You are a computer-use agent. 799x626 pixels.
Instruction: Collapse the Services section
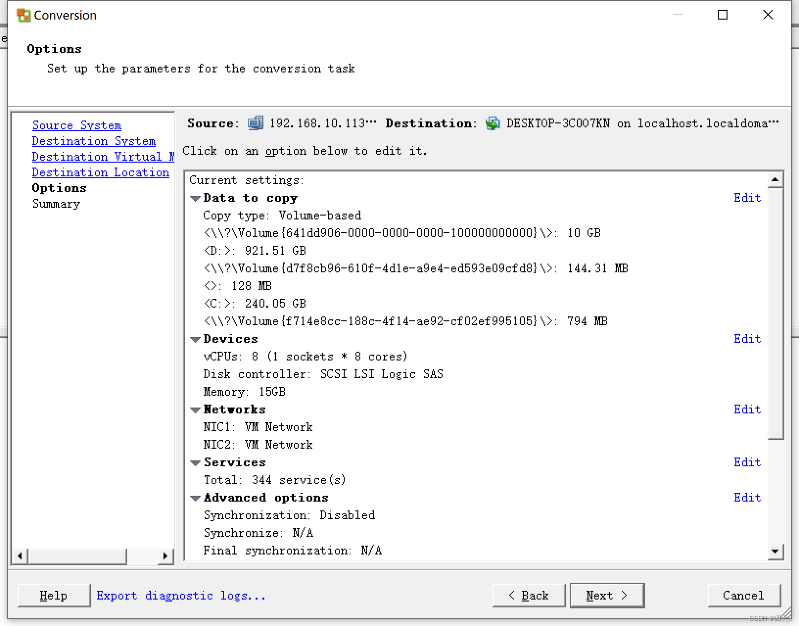click(195, 463)
